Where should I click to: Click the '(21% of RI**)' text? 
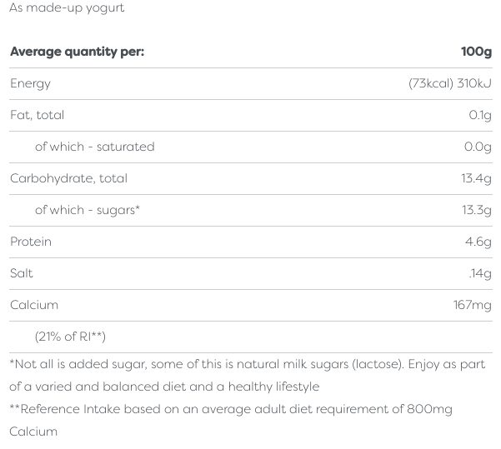[70, 337]
